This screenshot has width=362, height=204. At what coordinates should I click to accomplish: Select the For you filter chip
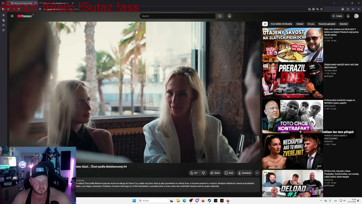pyautogui.click(x=311, y=24)
